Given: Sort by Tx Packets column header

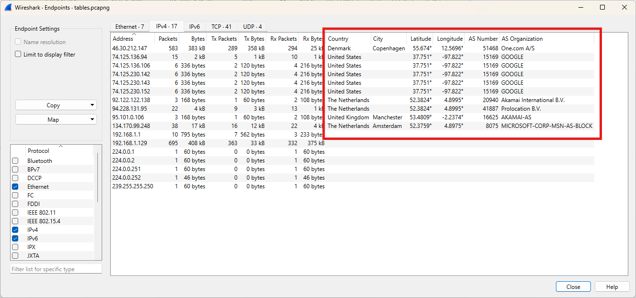Looking at the screenshot, I should coord(223,39).
